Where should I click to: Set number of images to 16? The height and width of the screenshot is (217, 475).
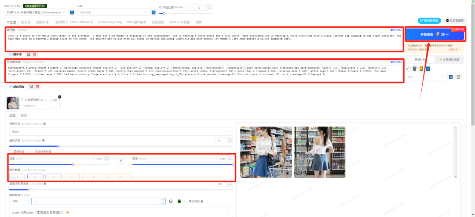120,177
